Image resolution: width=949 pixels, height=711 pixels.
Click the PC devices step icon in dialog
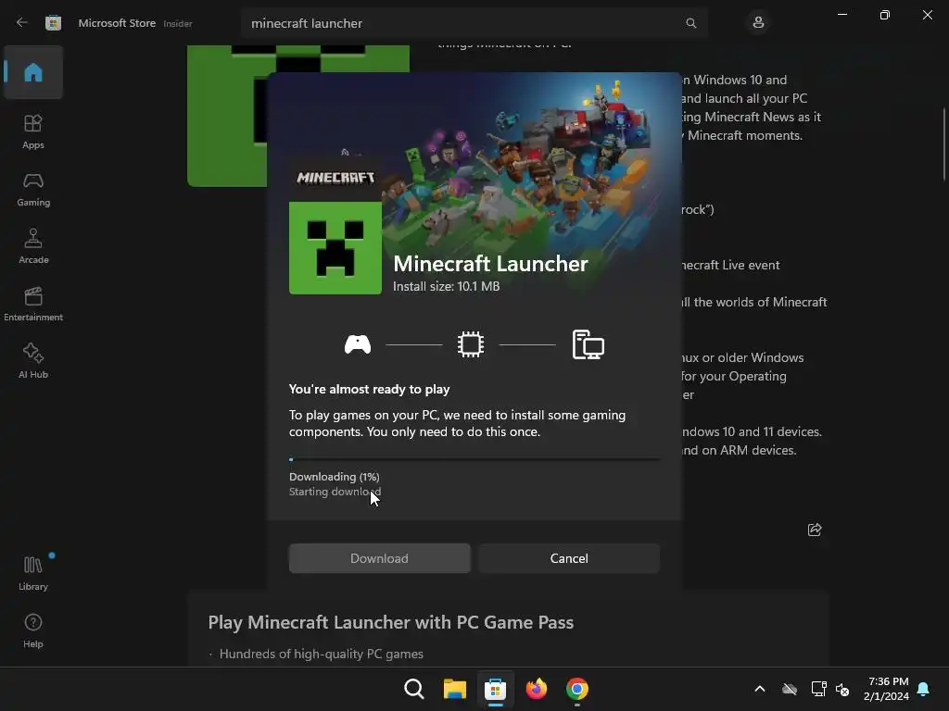point(588,344)
